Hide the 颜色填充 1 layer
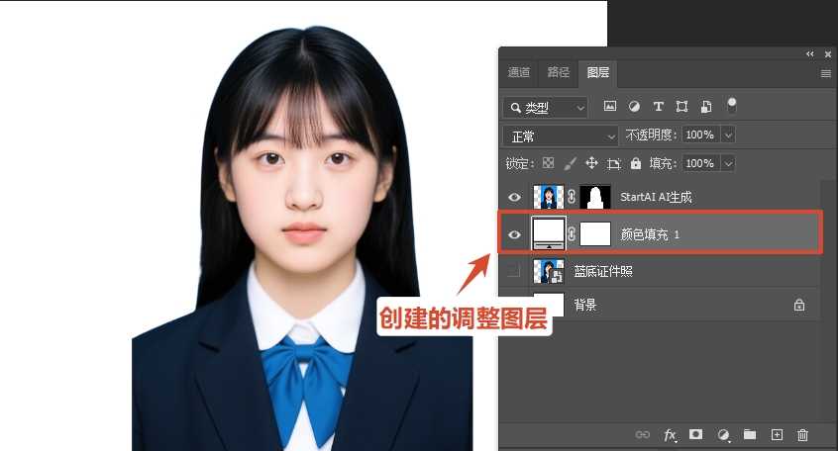Viewport: 838px width, 451px height. (514, 234)
